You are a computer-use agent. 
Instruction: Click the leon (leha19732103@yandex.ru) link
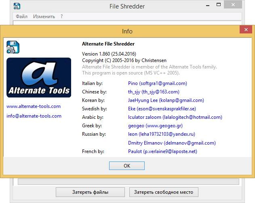[x=162, y=134]
